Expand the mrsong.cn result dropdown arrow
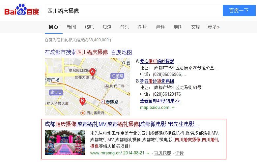Image resolution: width=257 pixels, height=162 pixels. 148,153
